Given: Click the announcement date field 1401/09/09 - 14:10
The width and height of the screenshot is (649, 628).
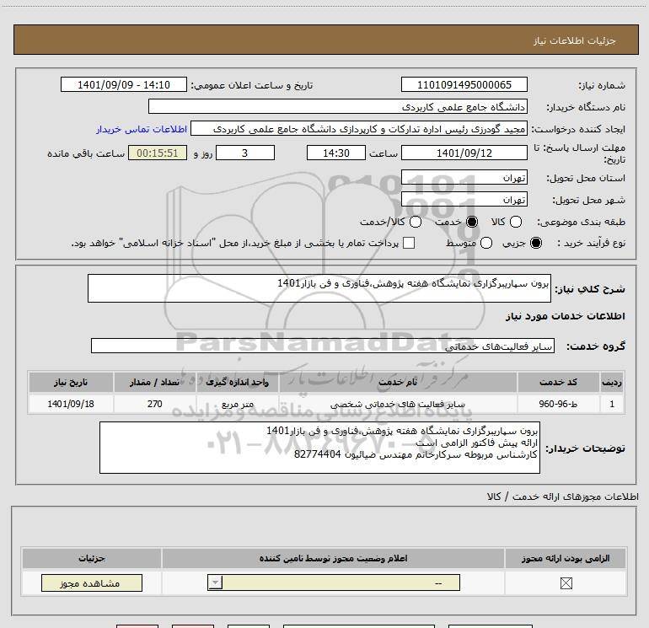Looking at the screenshot, I should (124, 85).
